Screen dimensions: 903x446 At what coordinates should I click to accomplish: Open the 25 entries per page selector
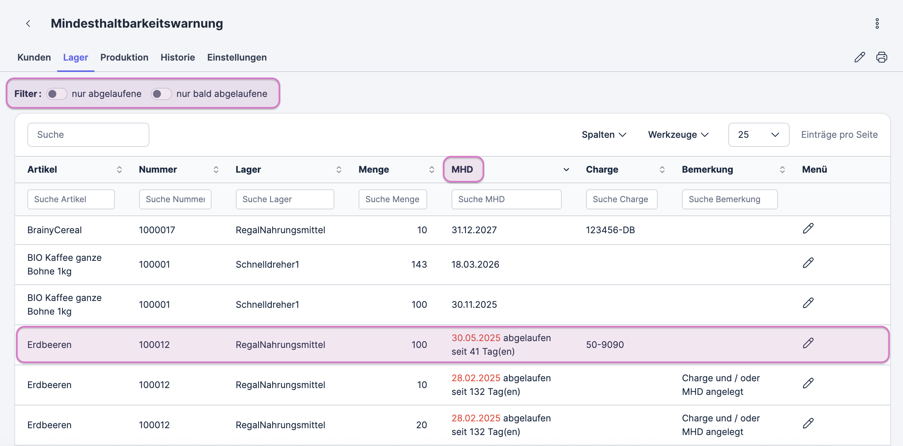[x=758, y=135]
